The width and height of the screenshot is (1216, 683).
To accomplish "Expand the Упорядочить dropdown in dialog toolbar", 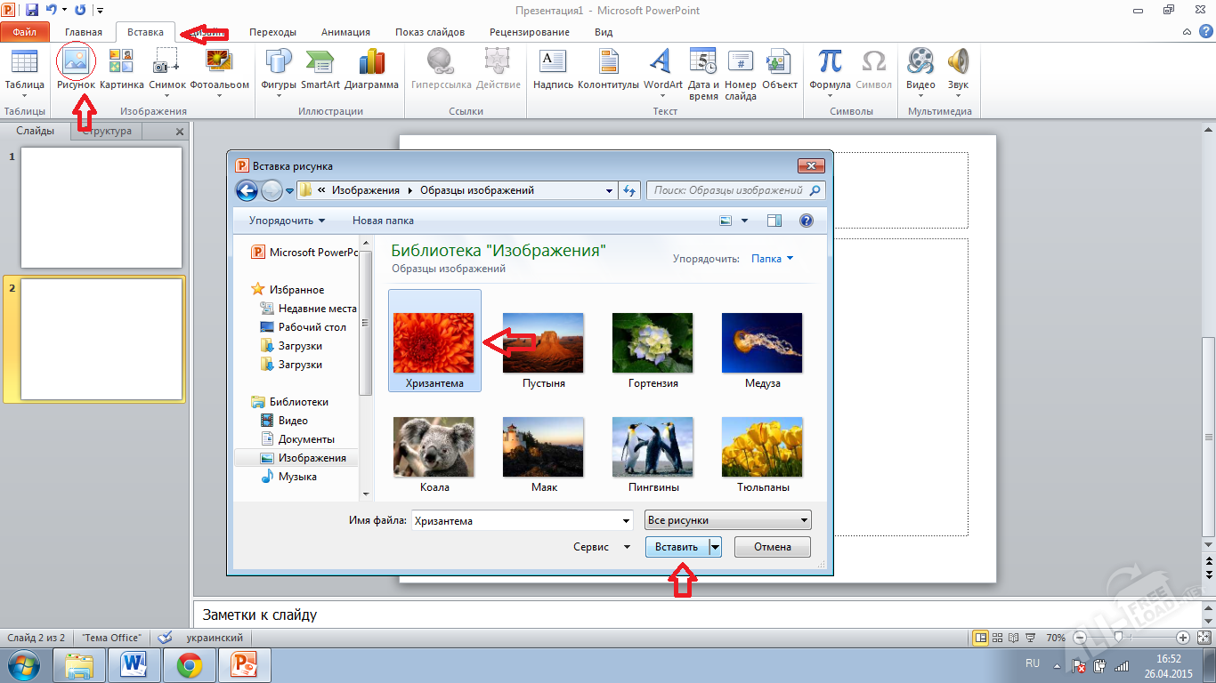I will 287,221.
